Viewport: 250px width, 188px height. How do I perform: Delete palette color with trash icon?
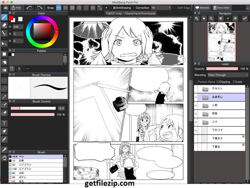coord(19,69)
